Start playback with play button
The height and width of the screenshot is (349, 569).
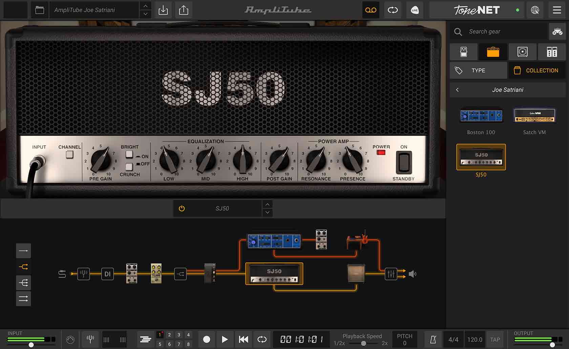tap(225, 339)
